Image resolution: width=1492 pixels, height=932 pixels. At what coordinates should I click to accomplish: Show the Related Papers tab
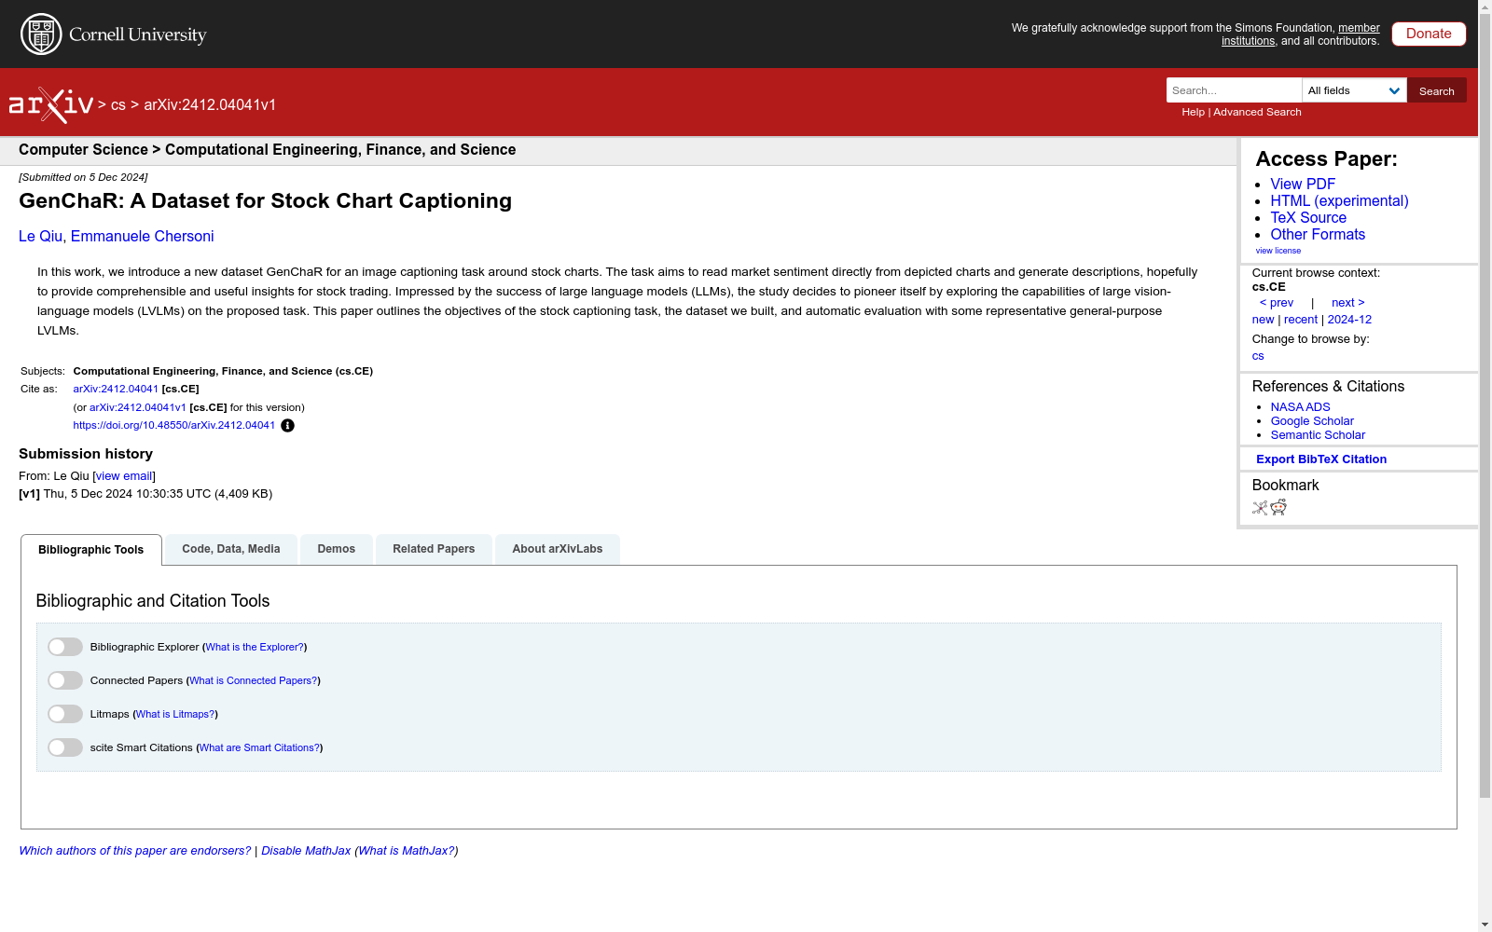pos(434,549)
